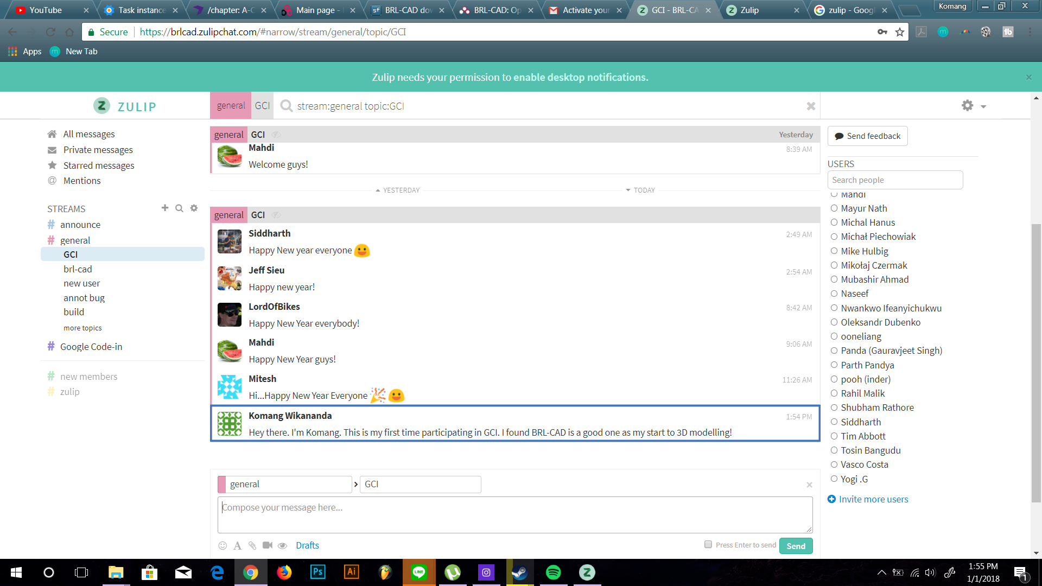1042x586 pixels.
Task: Select the announce stream
Action: click(80, 225)
